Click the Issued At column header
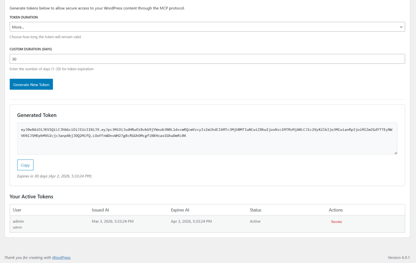Screen dimensions: 416x263 point(101,210)
